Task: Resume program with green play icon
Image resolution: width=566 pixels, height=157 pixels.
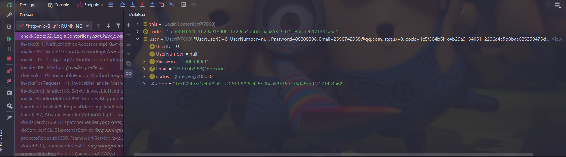Action: click(9, 39)
